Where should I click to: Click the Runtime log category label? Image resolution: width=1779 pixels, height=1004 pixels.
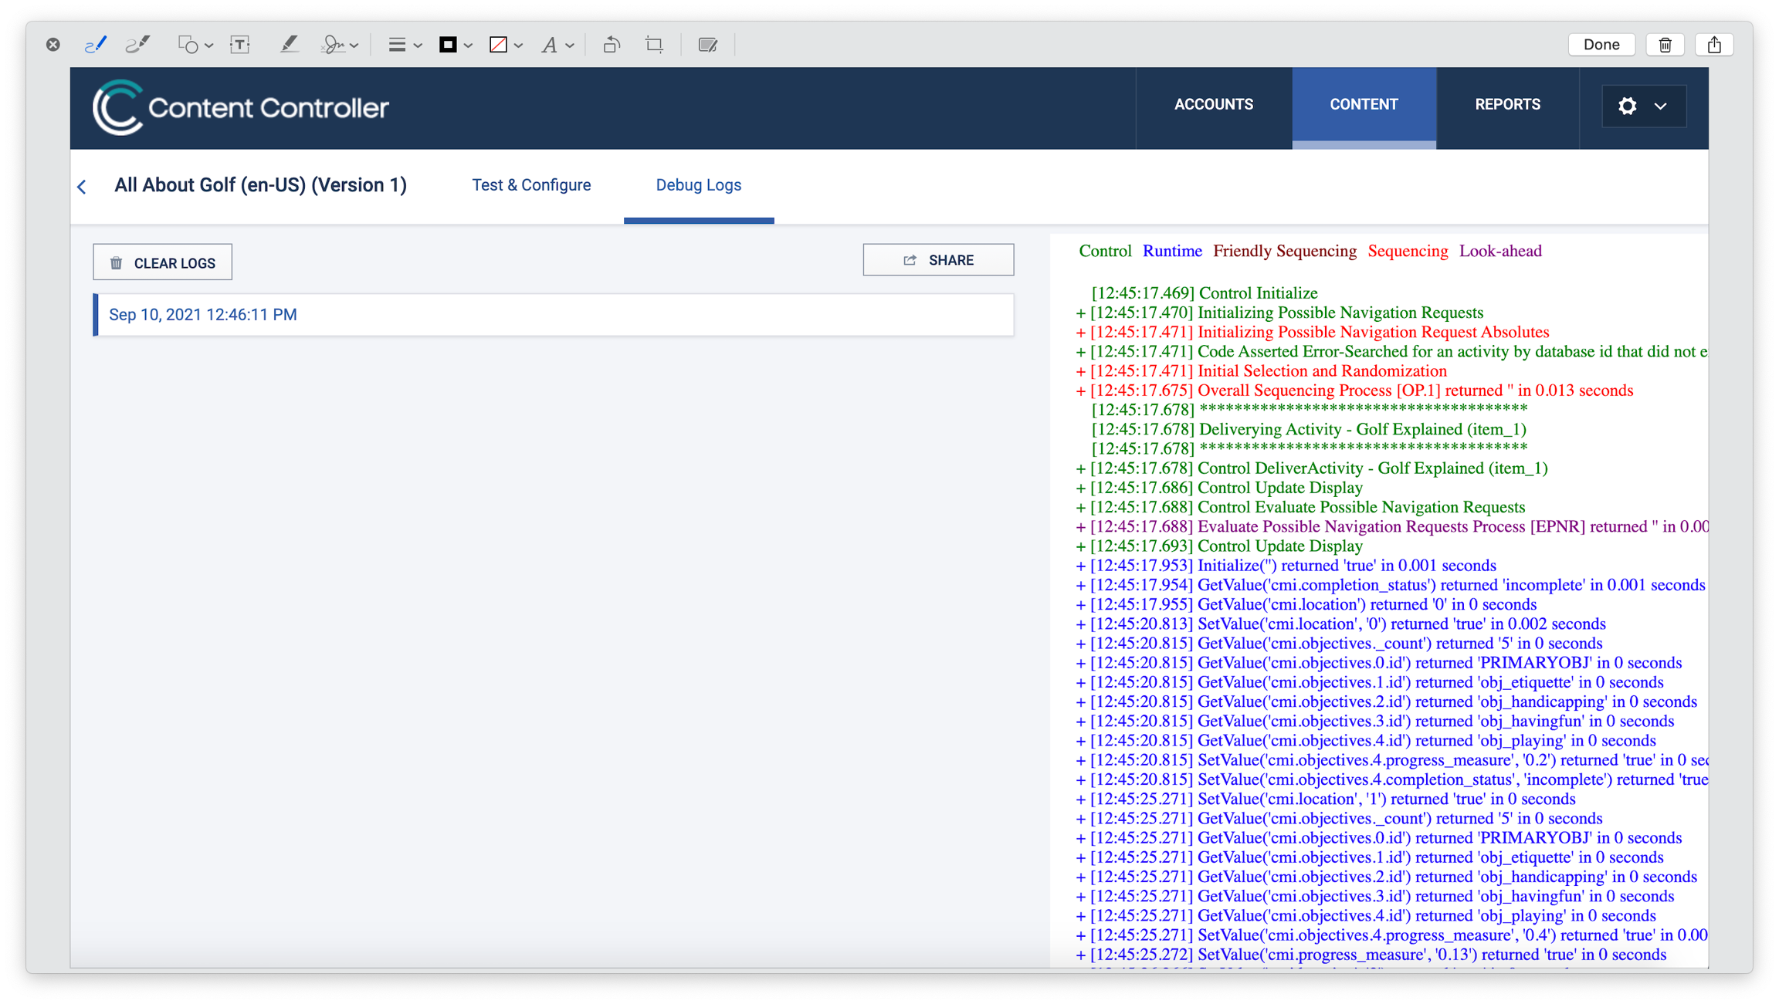coord(1172,251)
